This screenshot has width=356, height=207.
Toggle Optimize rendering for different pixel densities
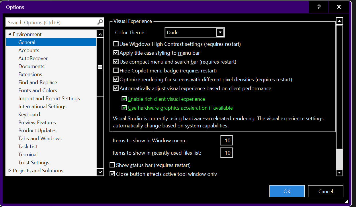tap(116, 79)
